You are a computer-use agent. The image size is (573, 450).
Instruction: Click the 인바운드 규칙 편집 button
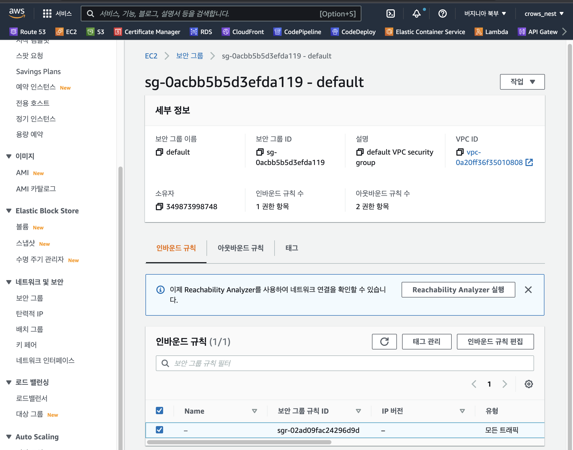pos(495,342)
